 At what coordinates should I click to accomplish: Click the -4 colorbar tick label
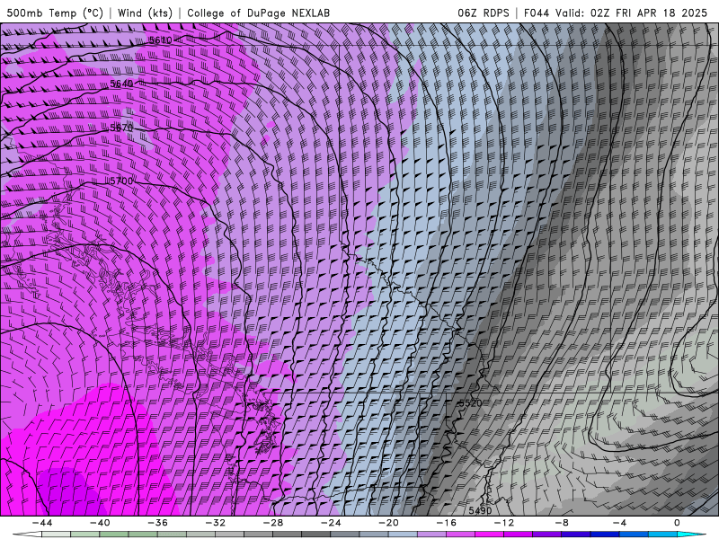(x=620, y=523)
